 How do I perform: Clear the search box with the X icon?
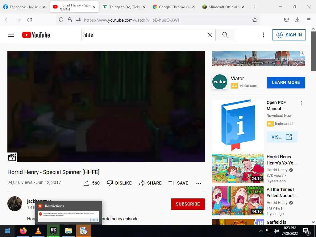pyautogui.click(x=210, y=35)
